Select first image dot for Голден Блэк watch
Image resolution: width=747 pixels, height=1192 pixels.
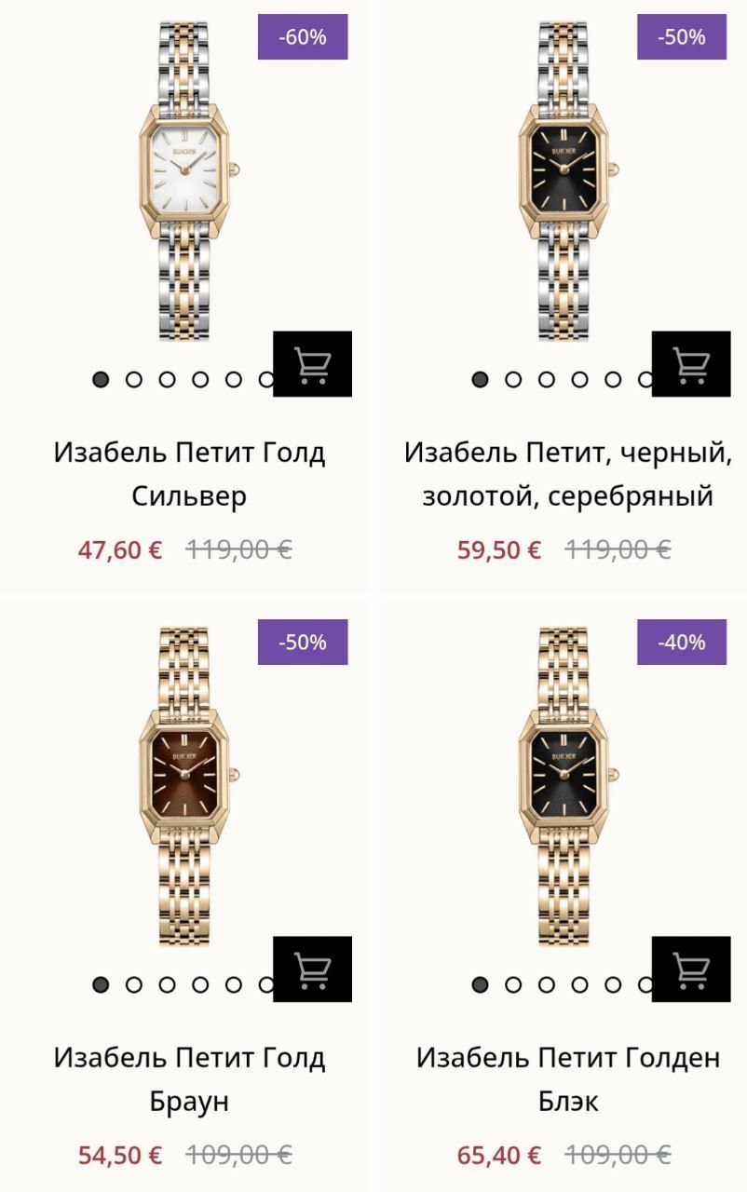point(480,984)
